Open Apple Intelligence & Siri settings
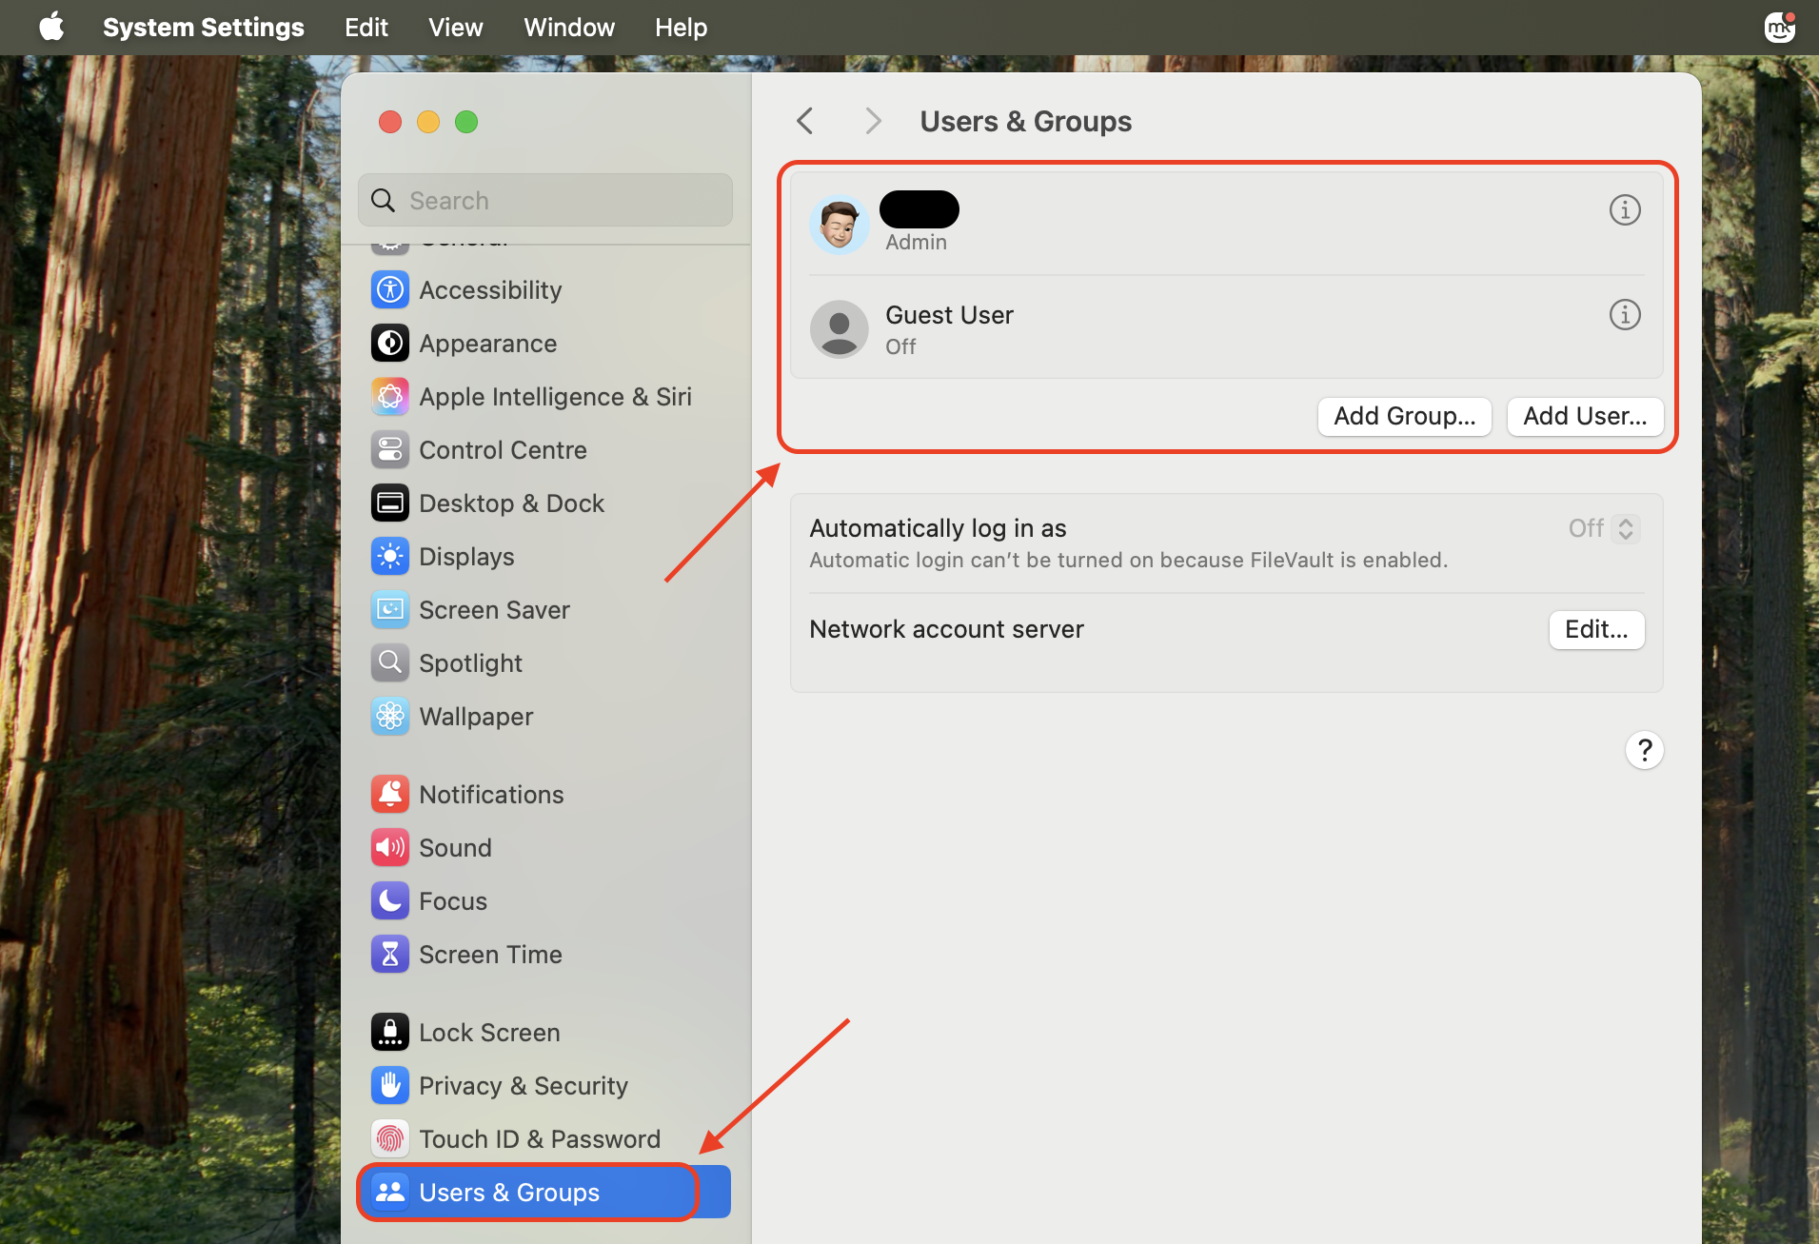The width and height of the screenshot is (1819, 1244). tap(555, 396)
